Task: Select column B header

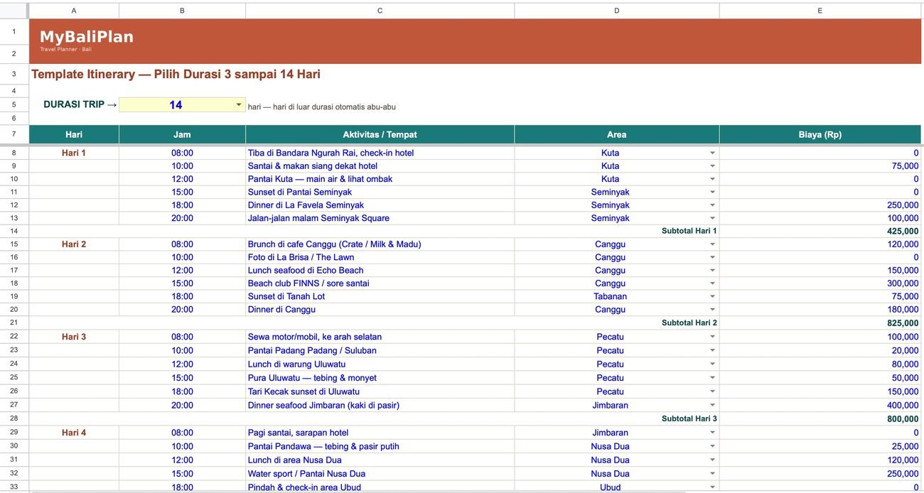Action: [182, 11]
